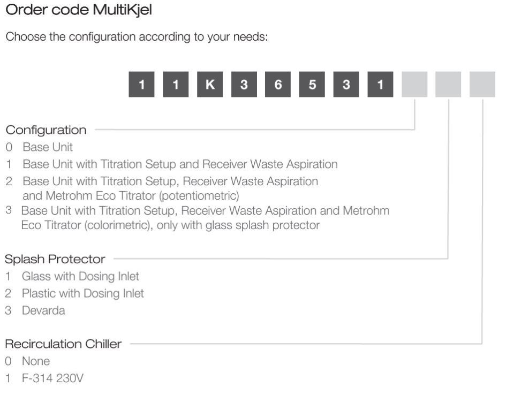Image resolution: width=514 pixels, height=395 pixels.
Task: Click the first dark box showing digit 1
Action: pos(141,84)
